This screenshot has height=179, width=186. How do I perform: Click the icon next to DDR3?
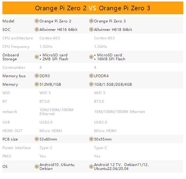pyautogui.click(x=37, y=76)
